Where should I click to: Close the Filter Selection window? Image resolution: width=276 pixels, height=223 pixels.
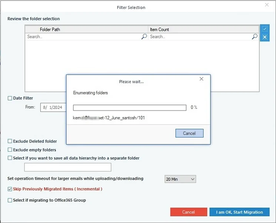coord(267,5)
